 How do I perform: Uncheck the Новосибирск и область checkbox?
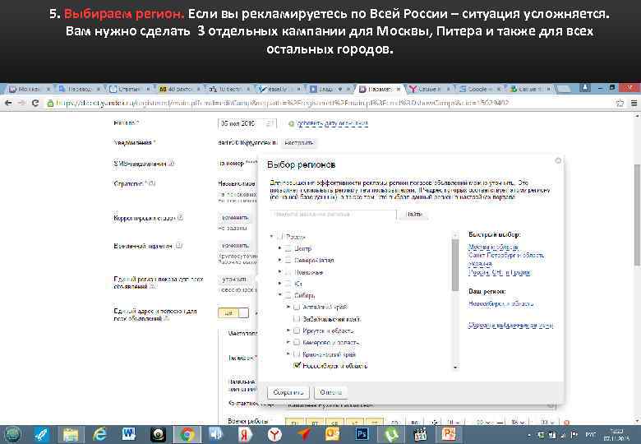[297, 365]
